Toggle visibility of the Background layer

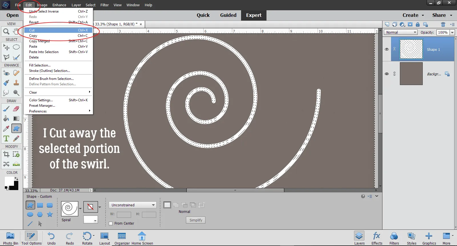click(387, 74)
